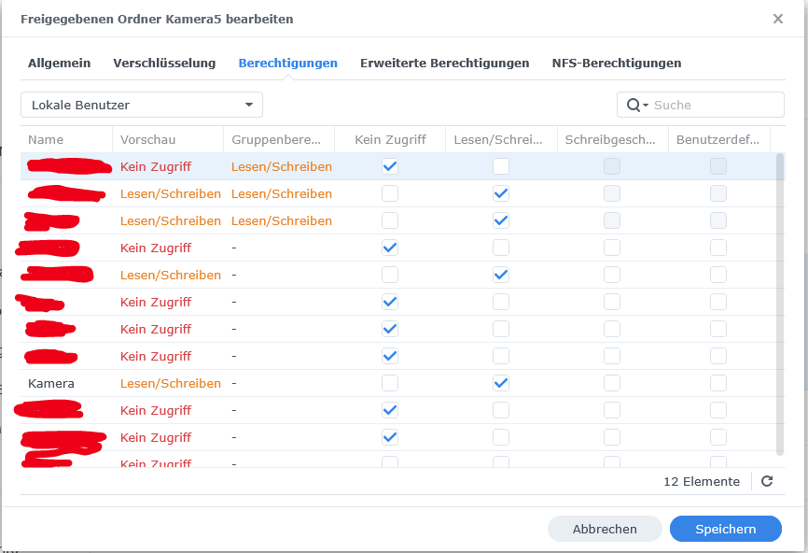Click the user list vertical scrollbar
The image size is (808, 553).
click(779, 299)
